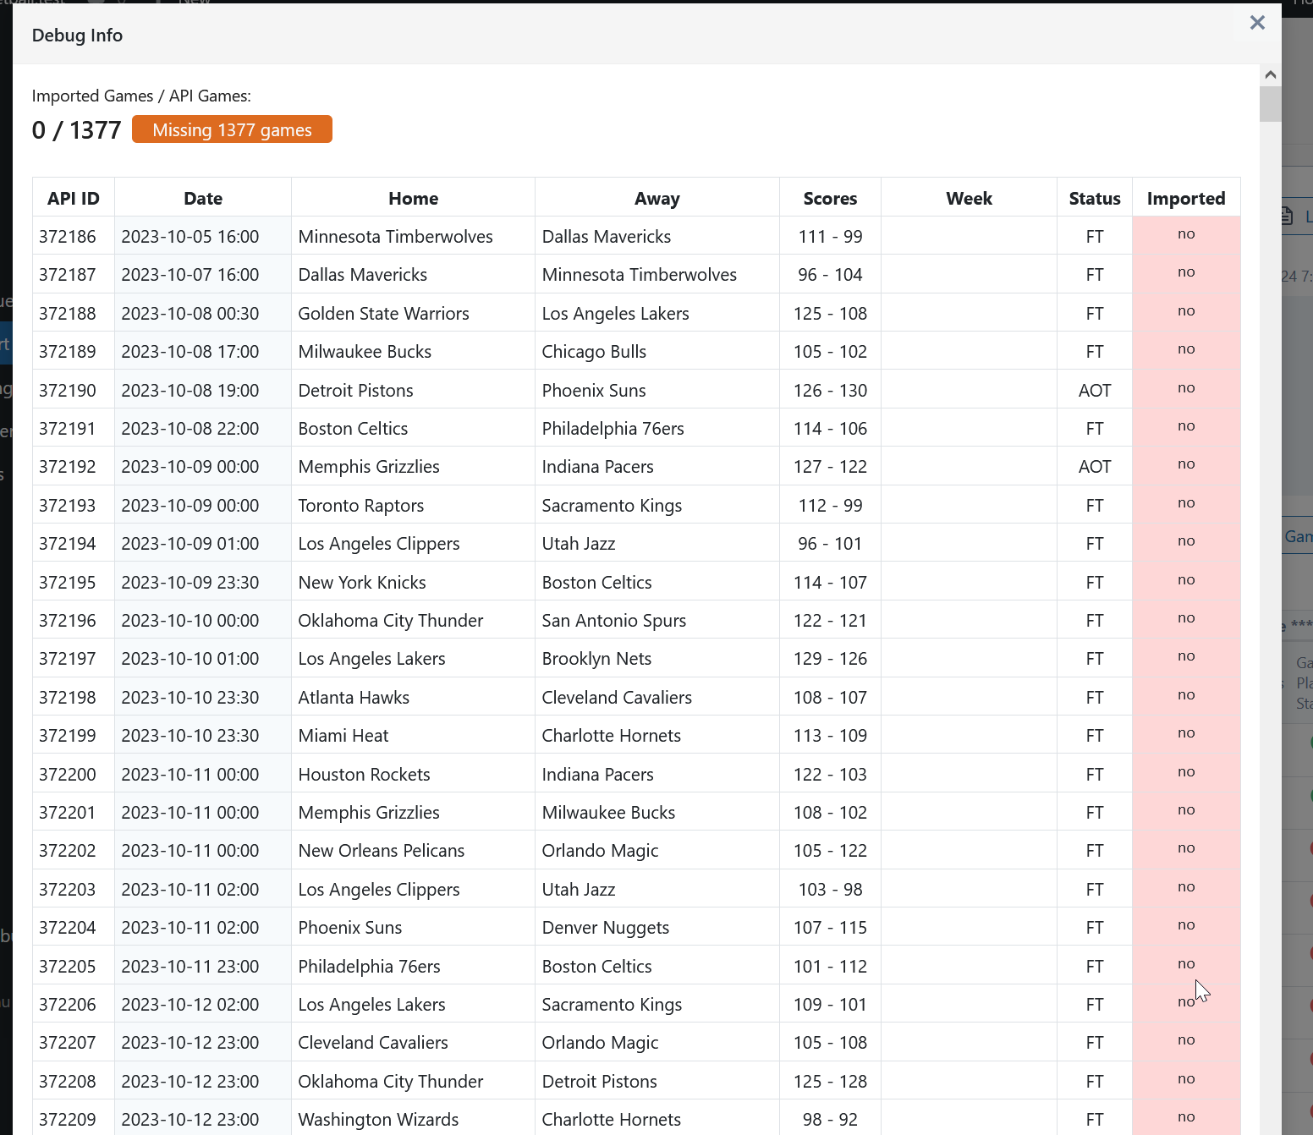Image resolution: width=1313 pixels, height=1135 pixels.
Task: Click Milwaukee Bucks home in row 372189
Action: point(413,352)
